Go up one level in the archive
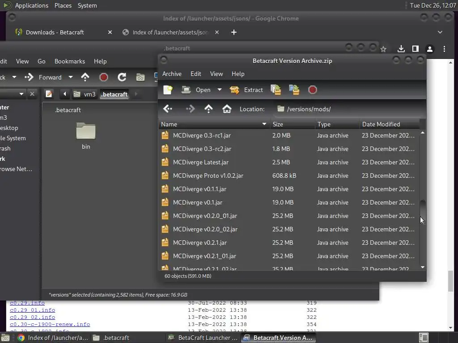The width and height of the screenshot is (458, 343). 208,109
